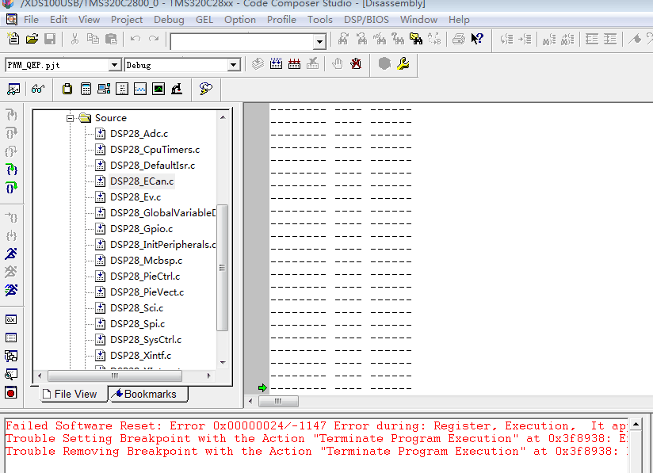Click the red record circle icon
The image size is (653, 473).
click(x=11, y=392)
